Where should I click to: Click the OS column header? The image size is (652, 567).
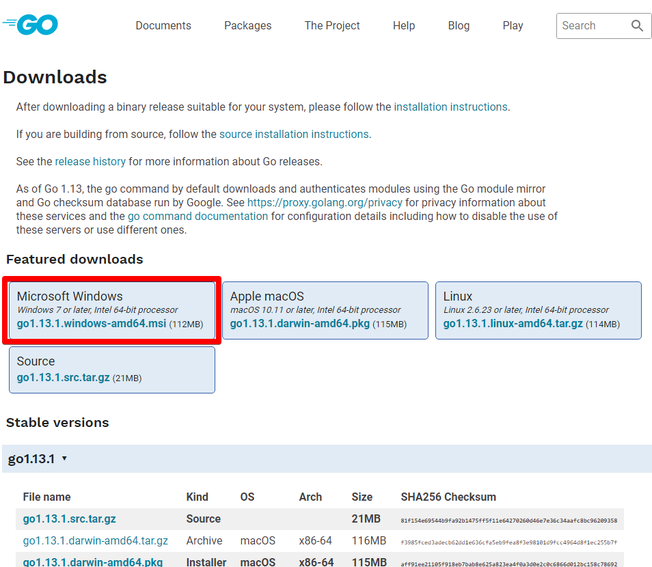[x=247, y=497]
